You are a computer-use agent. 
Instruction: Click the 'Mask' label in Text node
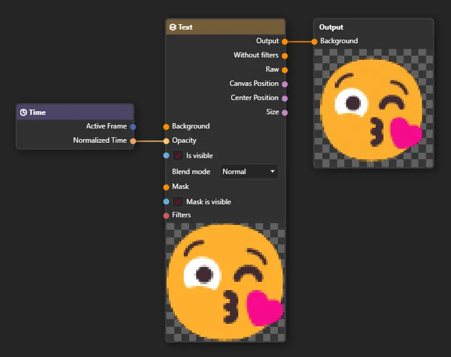pos(180,186)
